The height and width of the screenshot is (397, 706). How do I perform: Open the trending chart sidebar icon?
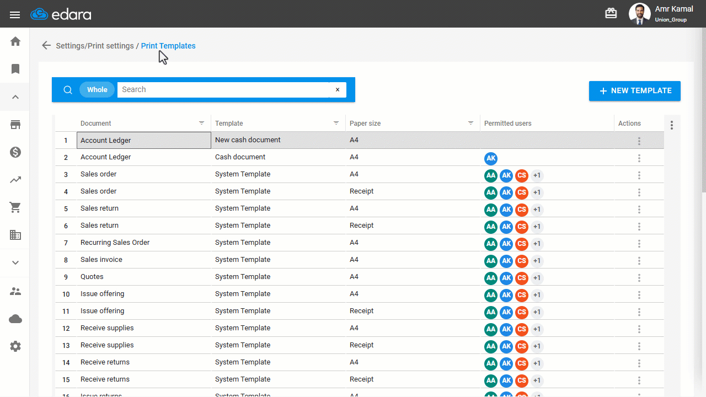[x=15, y=180]
